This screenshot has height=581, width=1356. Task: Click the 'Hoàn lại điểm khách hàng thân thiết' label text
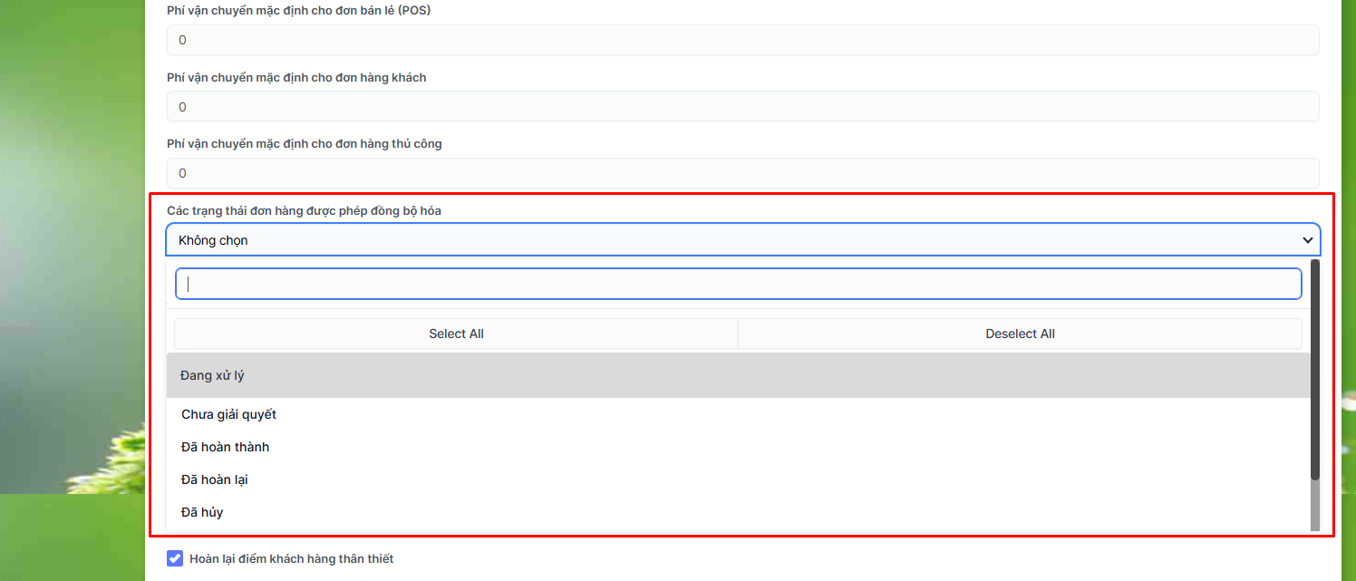click(291, 558)
